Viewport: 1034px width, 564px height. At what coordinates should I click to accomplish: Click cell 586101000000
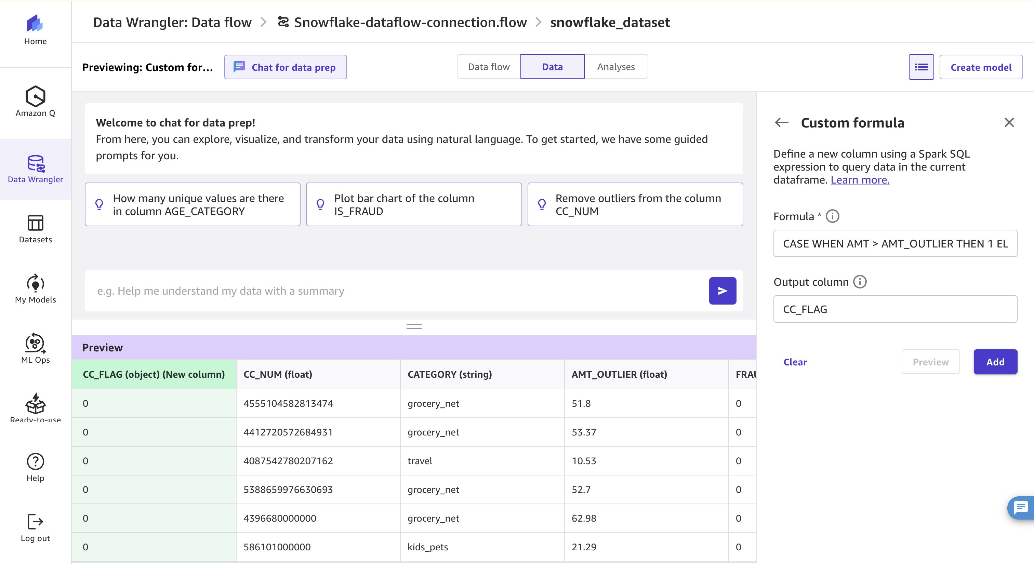pos(318,547)
